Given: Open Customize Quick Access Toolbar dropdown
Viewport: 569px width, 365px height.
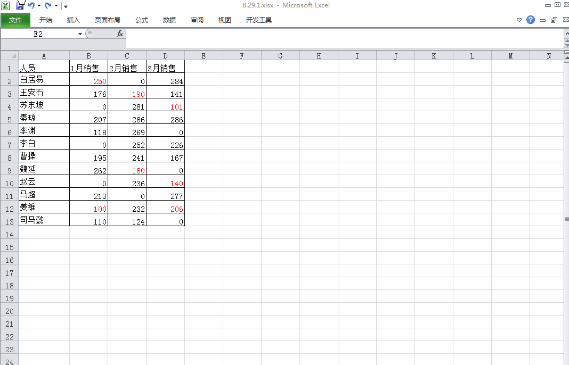Looking at the screenshot, I should pos(66,6).
